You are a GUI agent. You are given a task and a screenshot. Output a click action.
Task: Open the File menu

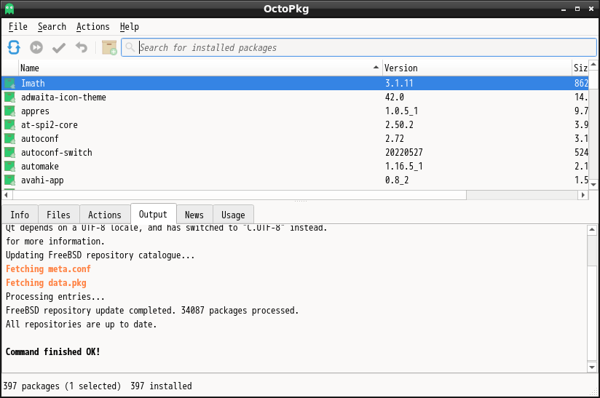pyautogui.click(x=18, y=27)
